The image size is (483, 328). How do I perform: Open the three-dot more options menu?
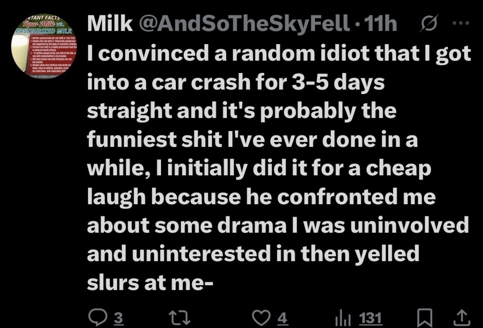pyautogui.click(x=457, y=25)
